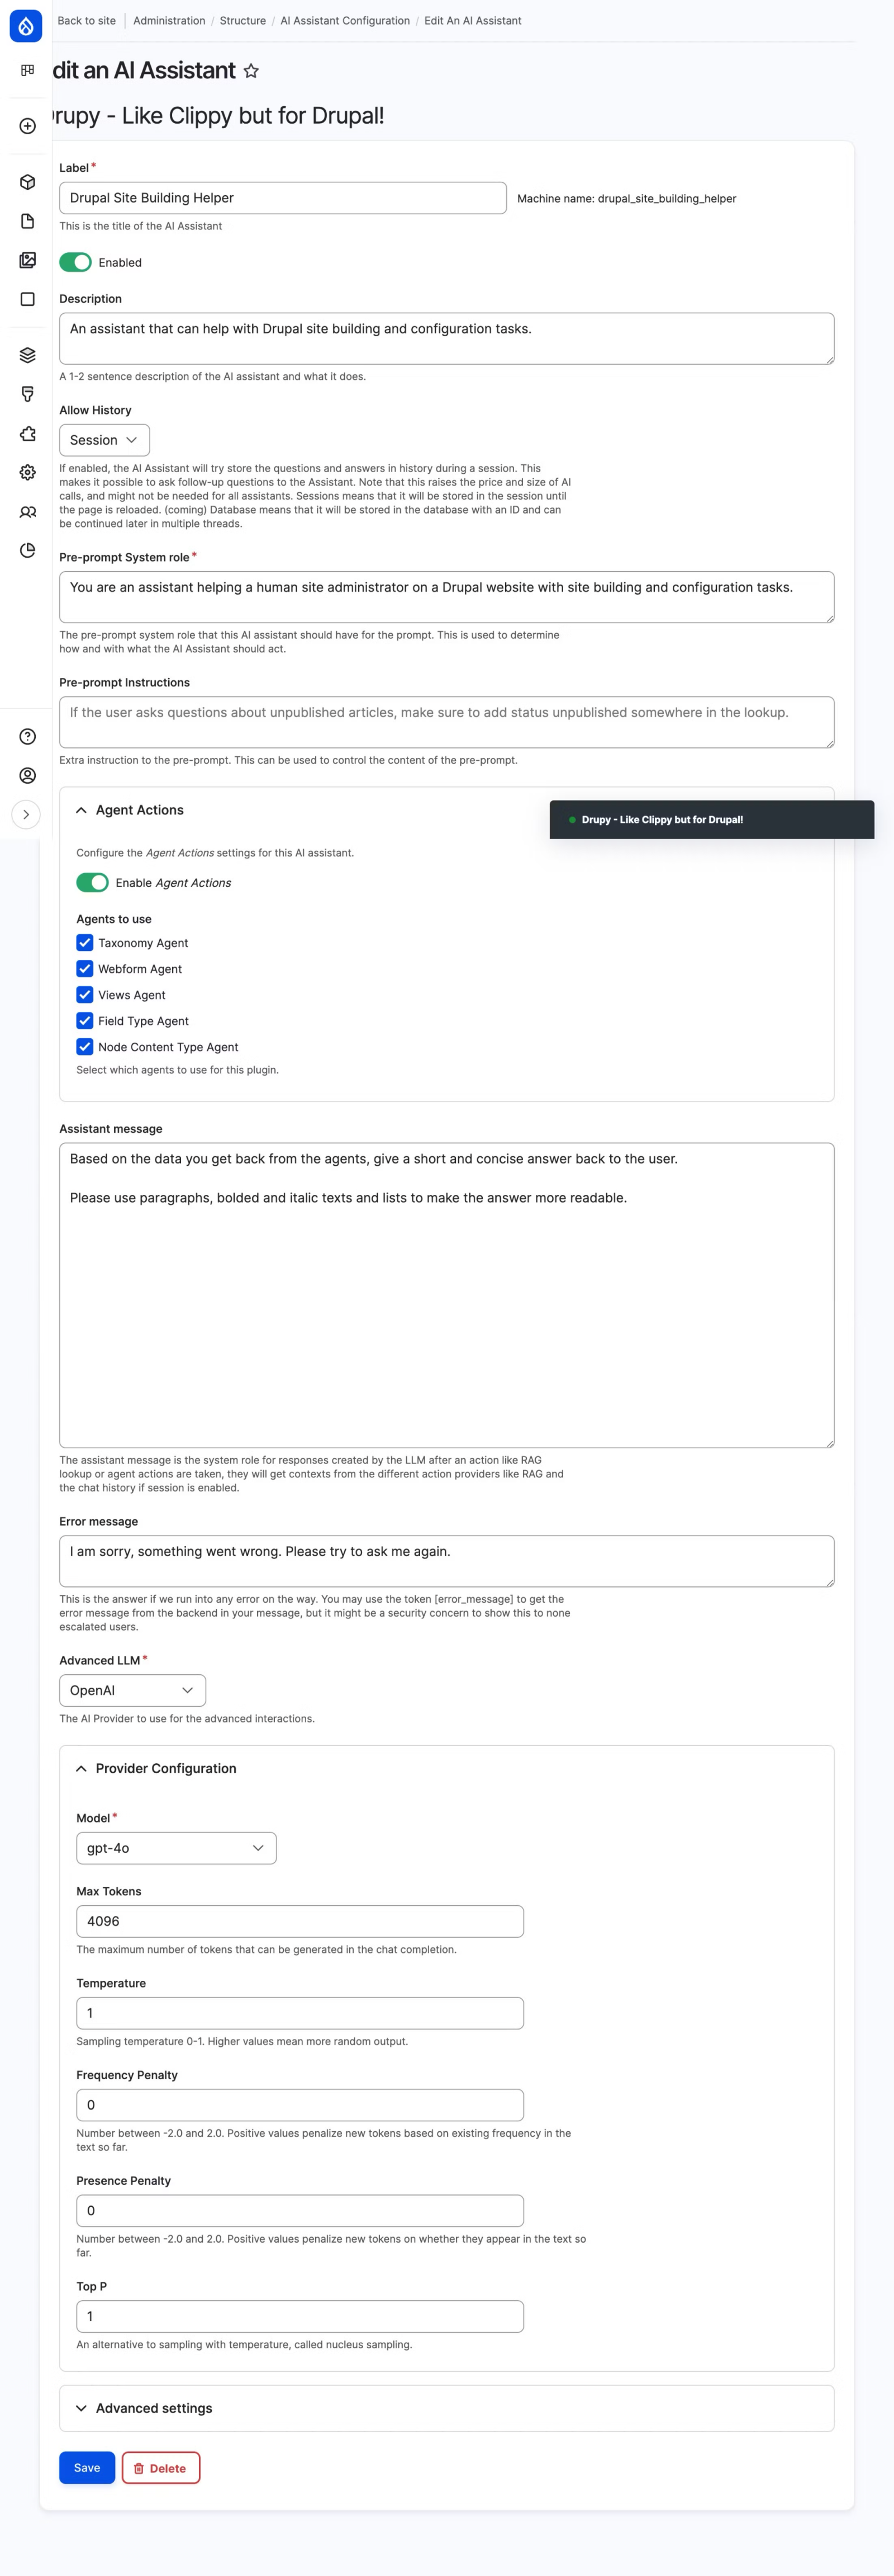Uncheck the Webform Agent checkbox

coord(85,969)
